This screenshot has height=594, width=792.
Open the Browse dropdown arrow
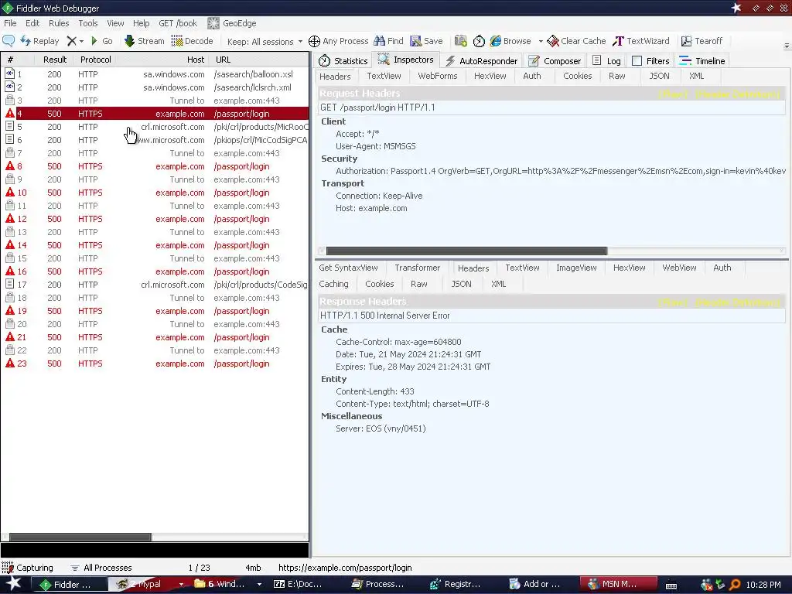pyautogui.click(x=541, y=42)
